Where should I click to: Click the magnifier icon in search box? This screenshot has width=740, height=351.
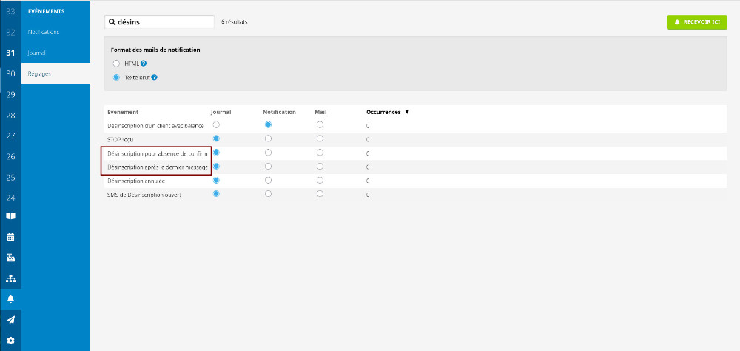point(112,21)
